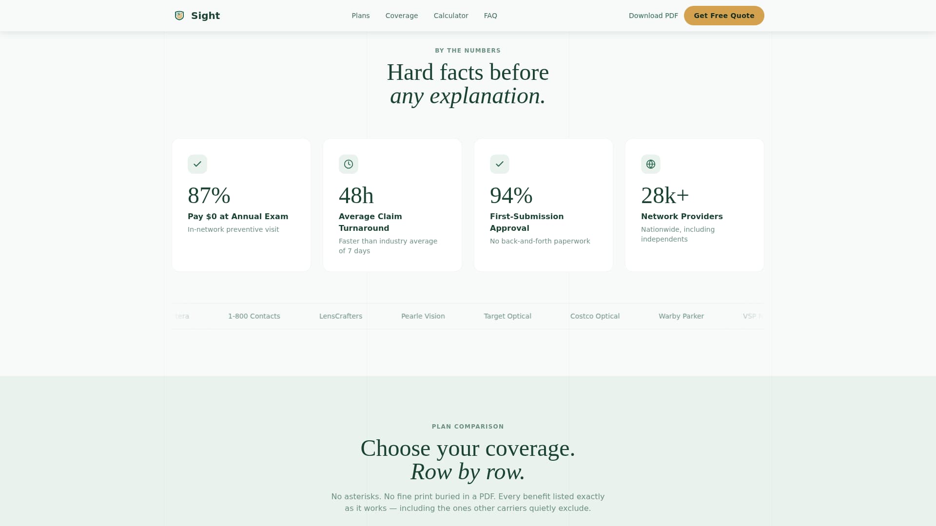936x526 pixels.
Task: Open the Calculator page from the navbar
Action: [450, 16]
